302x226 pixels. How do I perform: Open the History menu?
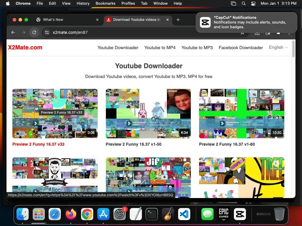(83, 3)
